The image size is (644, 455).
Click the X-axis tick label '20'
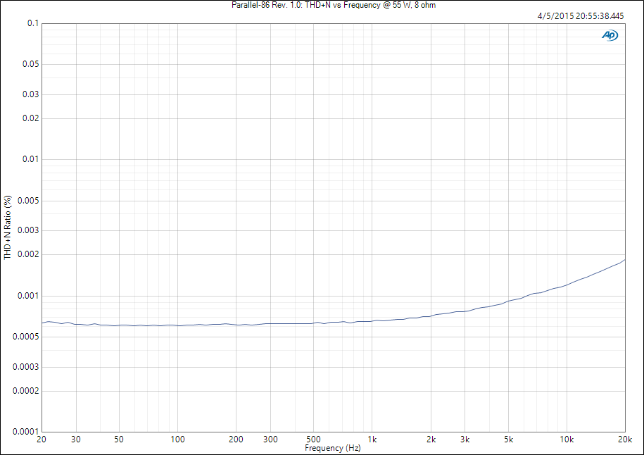[42, 440]
